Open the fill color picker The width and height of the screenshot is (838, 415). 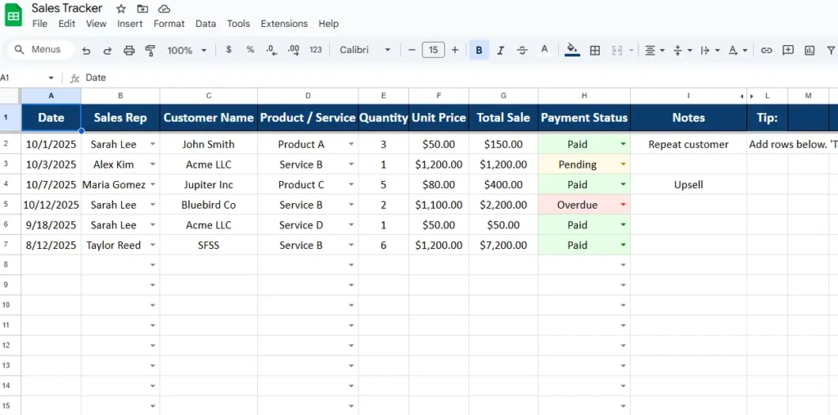(572, 50)
